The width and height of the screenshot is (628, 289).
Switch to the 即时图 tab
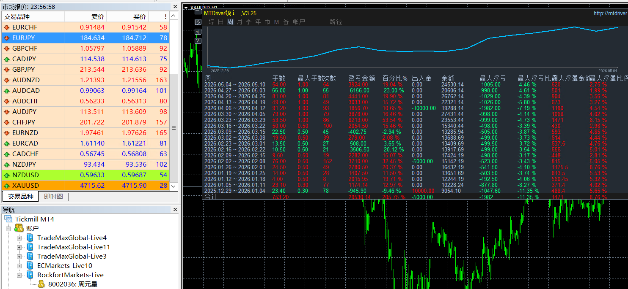[x=53, y=197]
